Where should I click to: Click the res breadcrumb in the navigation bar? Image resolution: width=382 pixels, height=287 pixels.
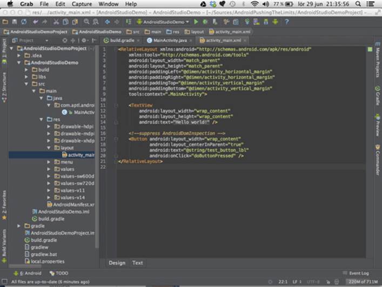coord(173,32)
